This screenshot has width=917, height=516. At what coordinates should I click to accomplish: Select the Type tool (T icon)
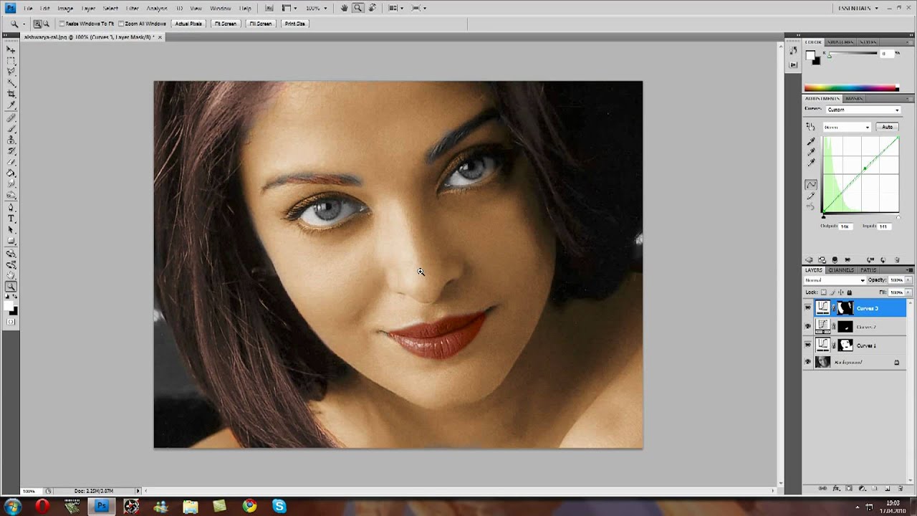click(x=11, y=218)
